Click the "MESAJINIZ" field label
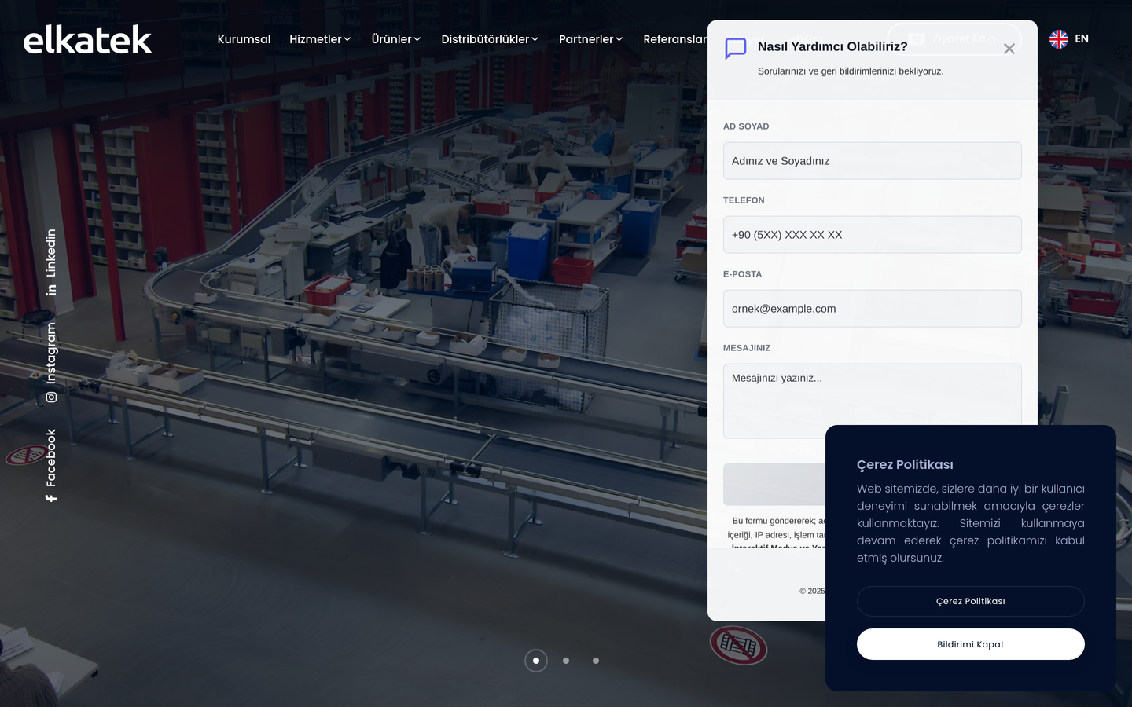Image resolution: width=1132 pixels, height=707 pixels. (x=747, y=348)
